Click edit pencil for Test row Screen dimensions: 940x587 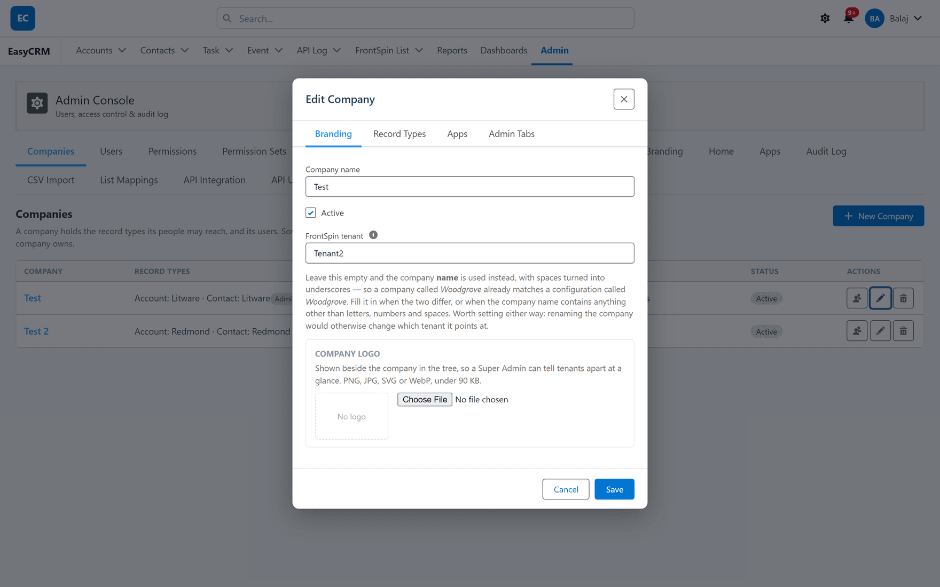pyautogui.click(x=880, y=298)
